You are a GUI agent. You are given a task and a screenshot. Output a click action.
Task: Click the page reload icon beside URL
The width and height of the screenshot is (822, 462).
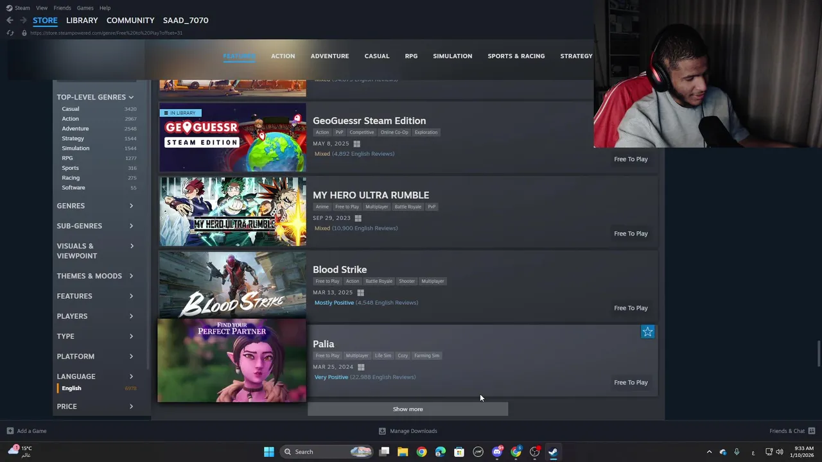[x=10, y=33]
